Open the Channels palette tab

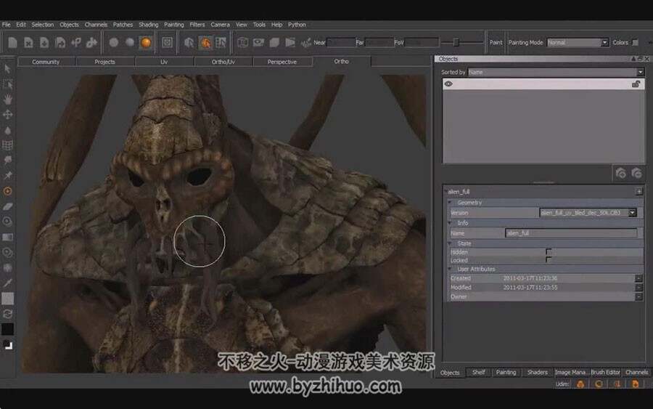click(637, 372)
